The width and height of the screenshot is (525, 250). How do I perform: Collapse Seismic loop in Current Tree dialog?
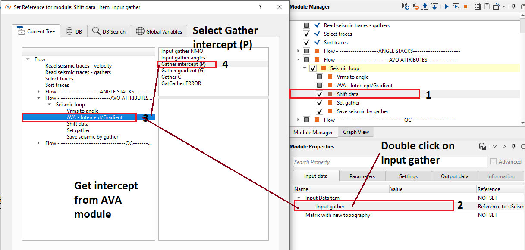click(x=50, y=105)
